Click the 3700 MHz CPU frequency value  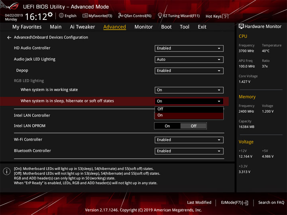point(246,51)
